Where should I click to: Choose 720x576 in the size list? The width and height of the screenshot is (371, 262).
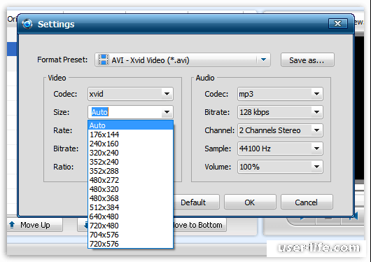tap(130, 244)
